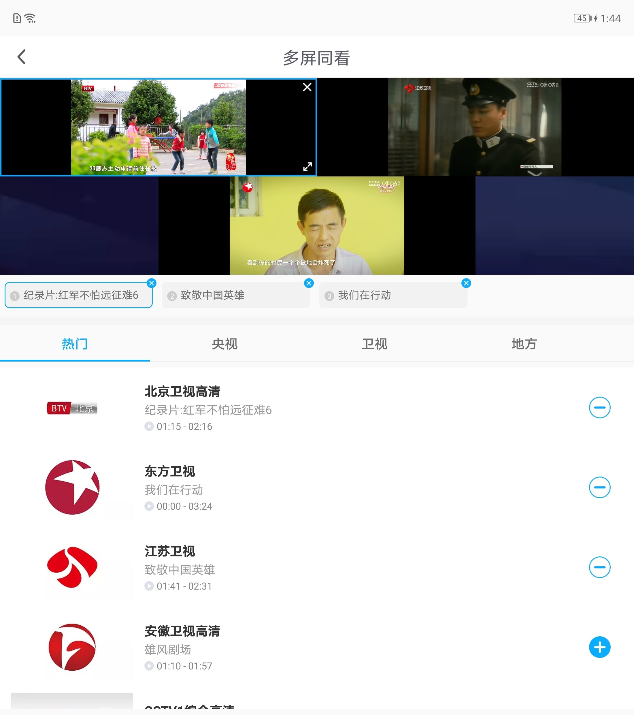Expand BTV video to fullscreen
This screenshot has width=634, height=715.
pyautogui.click(x=307, y=167)
